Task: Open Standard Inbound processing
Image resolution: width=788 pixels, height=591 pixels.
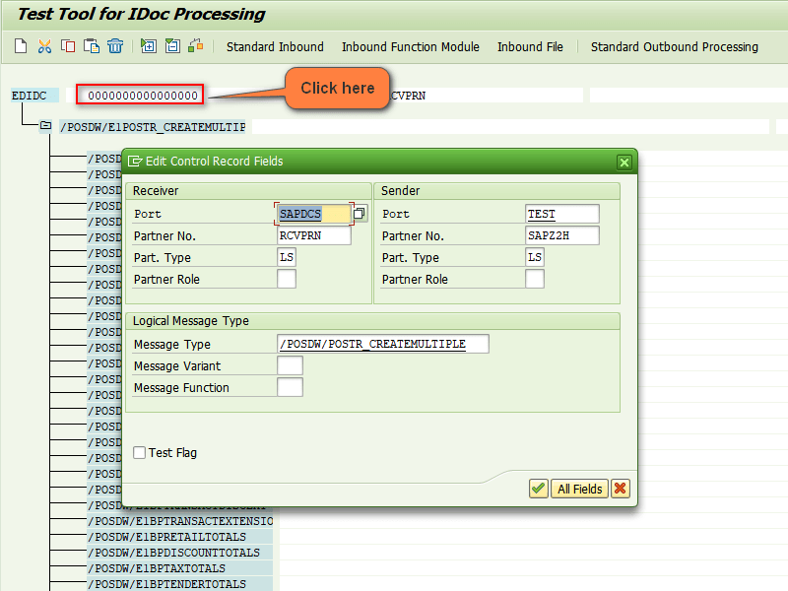Action: pyautogui.click(x=275, y=46)
